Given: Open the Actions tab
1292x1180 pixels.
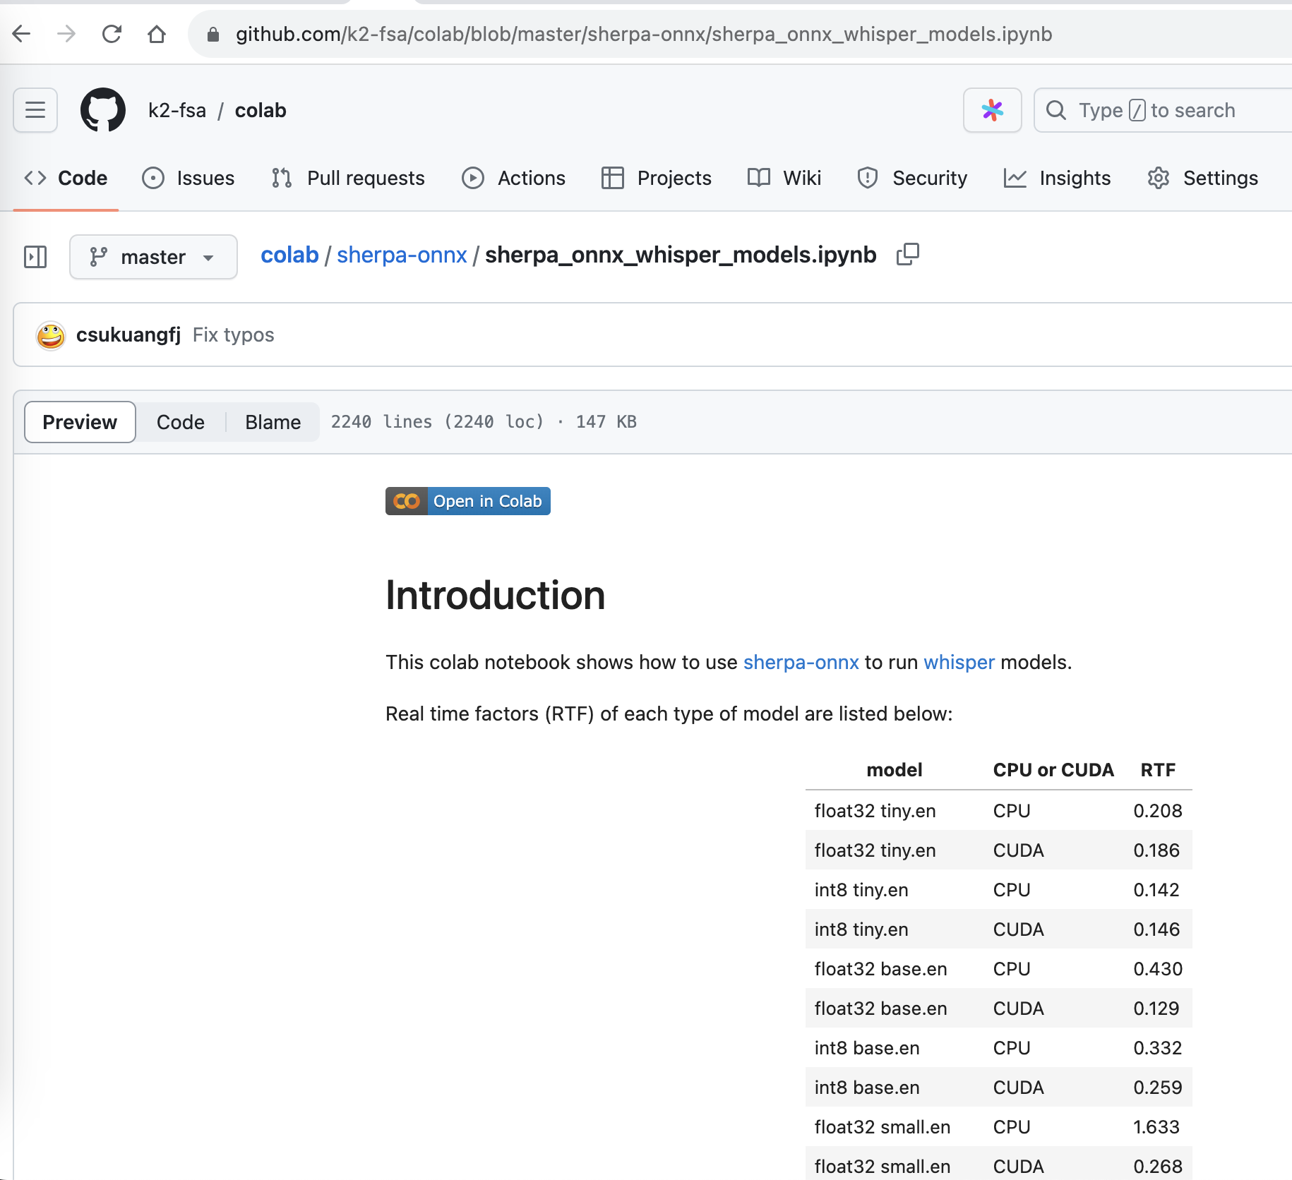Looking at the screenshot, I should (x=513, y=178).
